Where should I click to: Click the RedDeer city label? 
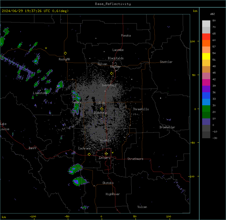(x=115, y=67)
